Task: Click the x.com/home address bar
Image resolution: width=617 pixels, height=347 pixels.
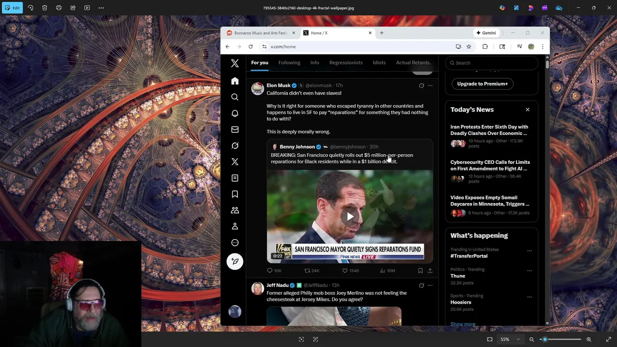Action: coord(357,47)
